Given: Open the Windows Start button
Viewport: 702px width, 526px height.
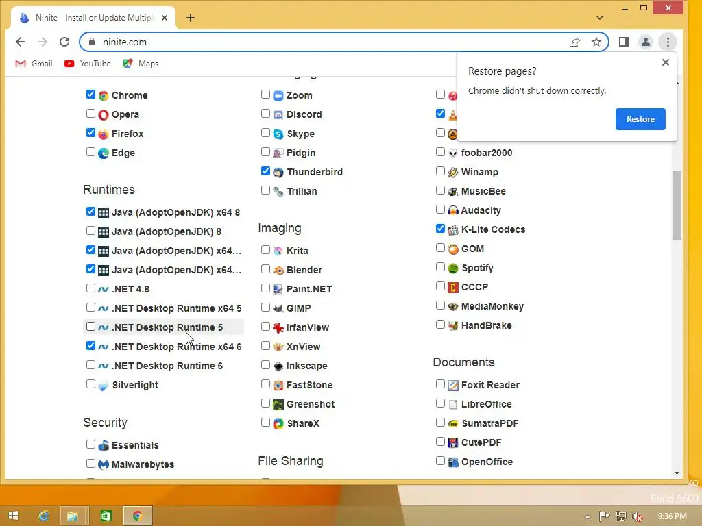Looking at the screenshot, I should coord(14,516).
